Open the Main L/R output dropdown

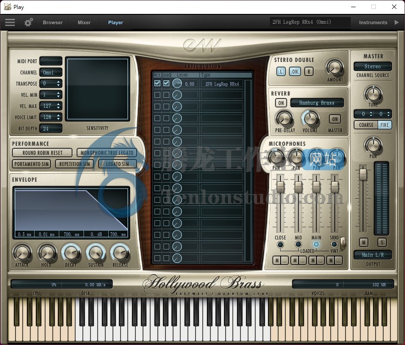tap(373, 255)
